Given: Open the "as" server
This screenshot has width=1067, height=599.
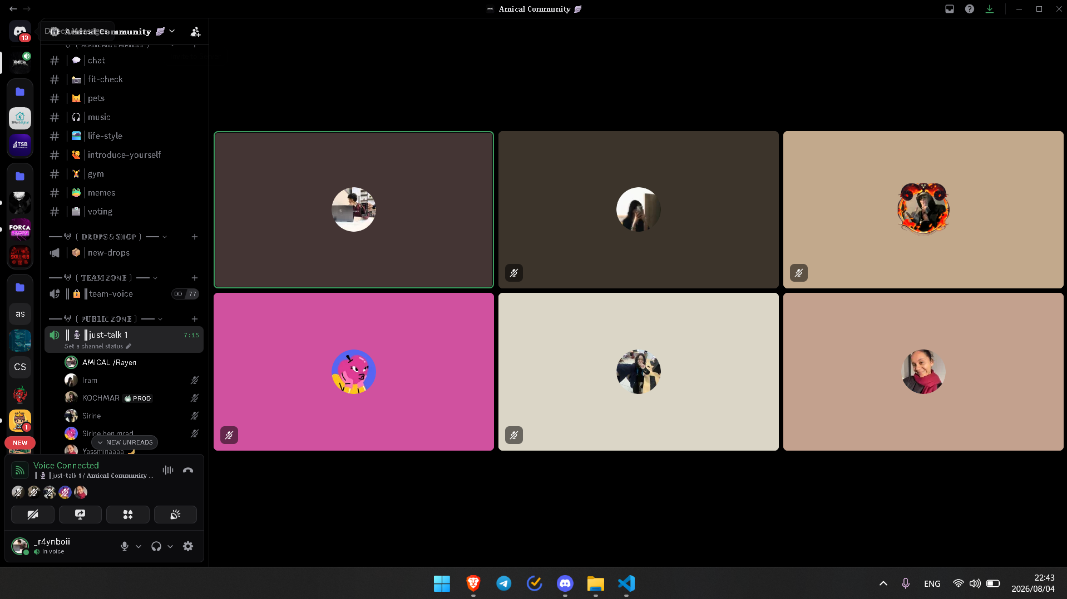Looking at the screenshot, I should [20, 314].
